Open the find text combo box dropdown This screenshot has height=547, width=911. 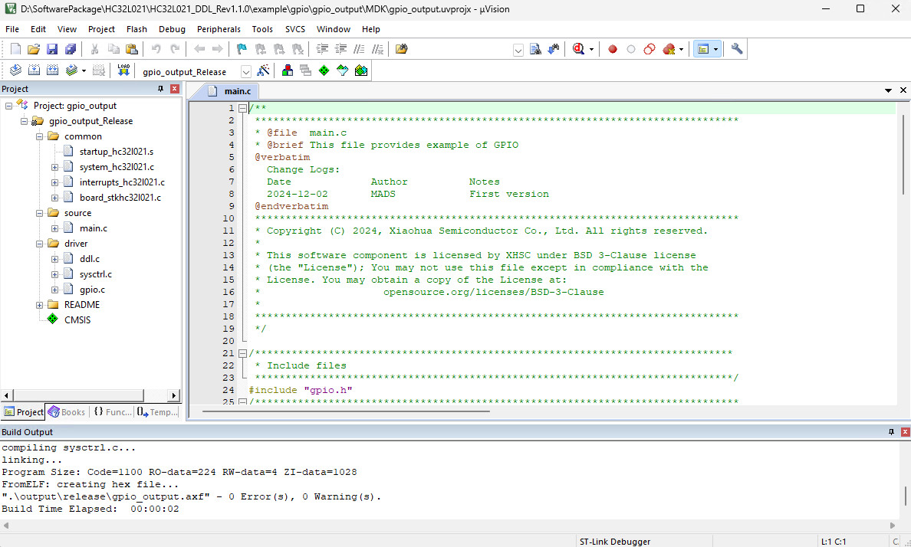click(x=518, y=50)
